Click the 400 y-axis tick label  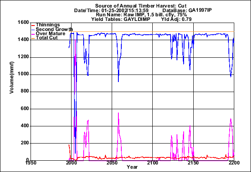point(24,126)
